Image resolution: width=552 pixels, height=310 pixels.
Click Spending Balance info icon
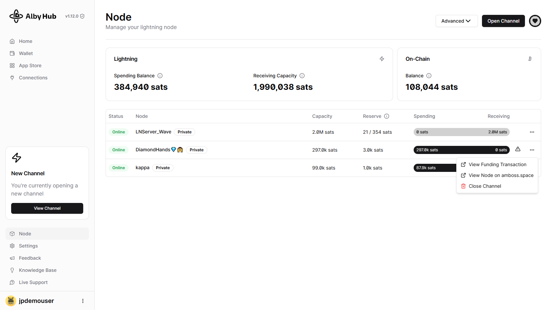point(160,76)
